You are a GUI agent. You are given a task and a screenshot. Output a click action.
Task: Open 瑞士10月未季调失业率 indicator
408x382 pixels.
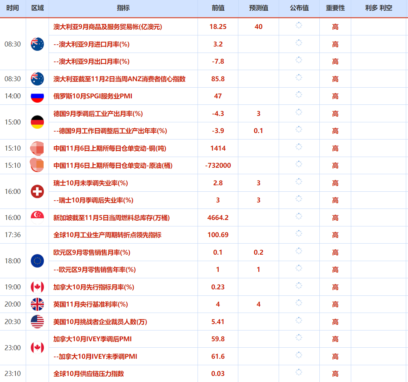pyautogui.click(x=90, y=183)
